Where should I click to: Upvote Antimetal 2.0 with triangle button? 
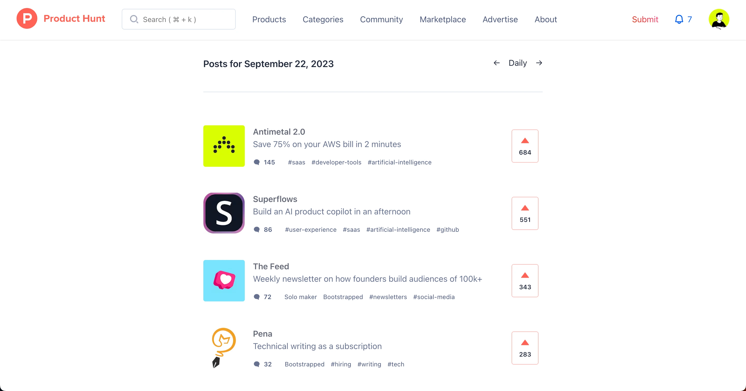coord(525,146)
